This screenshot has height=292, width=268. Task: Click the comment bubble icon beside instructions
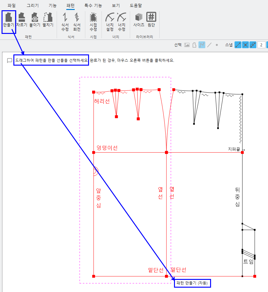coord(10,61)
